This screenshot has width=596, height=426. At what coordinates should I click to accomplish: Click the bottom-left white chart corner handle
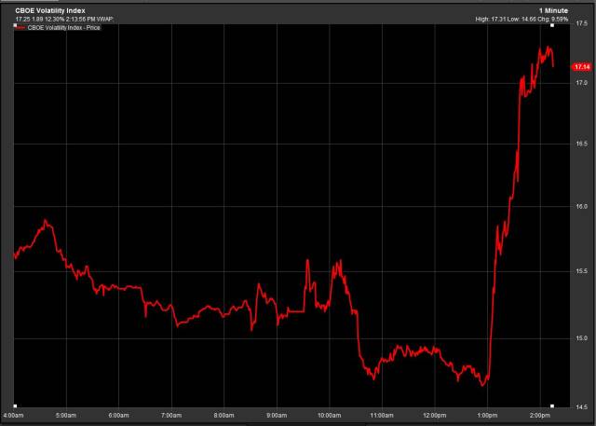pos(15,405)
